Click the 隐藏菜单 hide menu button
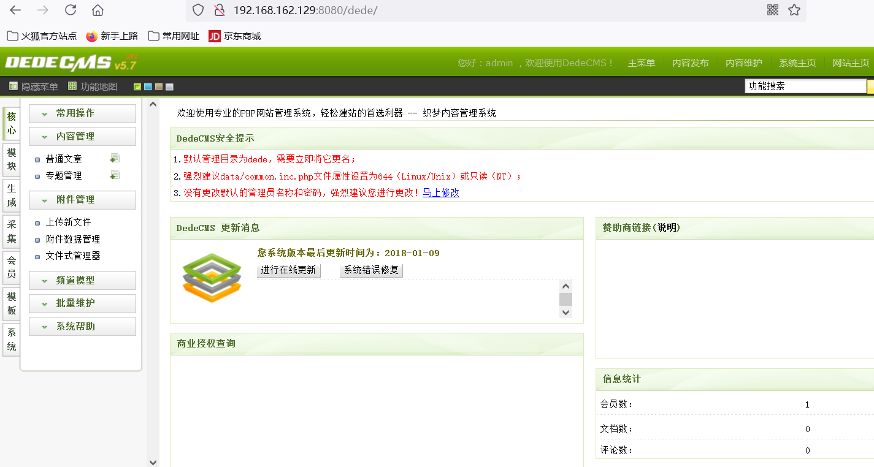This screenshot has height=467, width=874. click(x=34, y=86)
